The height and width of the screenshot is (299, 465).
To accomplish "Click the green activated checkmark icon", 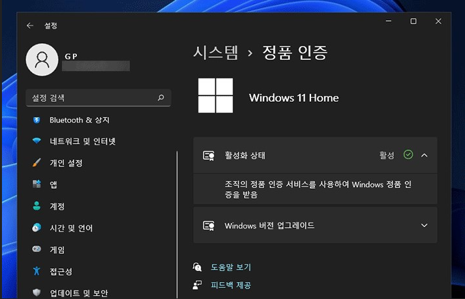I will [x=408, y=155].
